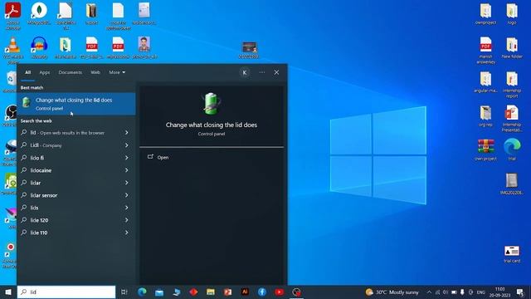Viewport: 531px width, 299px height.
Task: Switch to the Web search tab
Action: pyautogui.click(x=95, y=72)
